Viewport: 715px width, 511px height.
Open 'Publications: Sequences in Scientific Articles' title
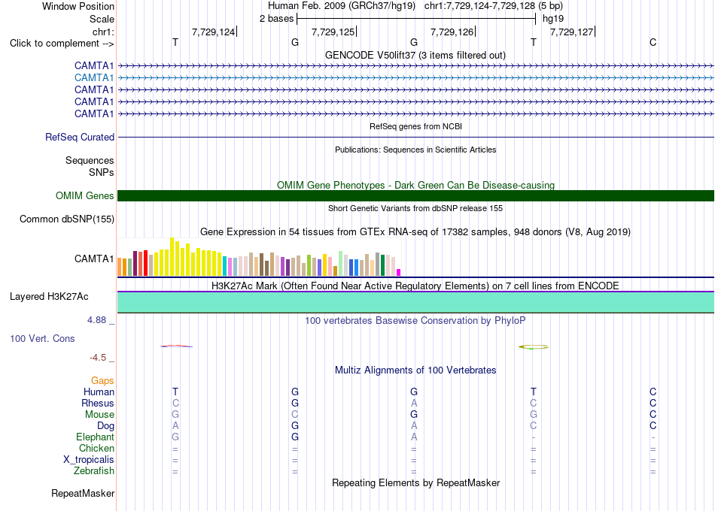pyautogui.click(x=415, y=150)
